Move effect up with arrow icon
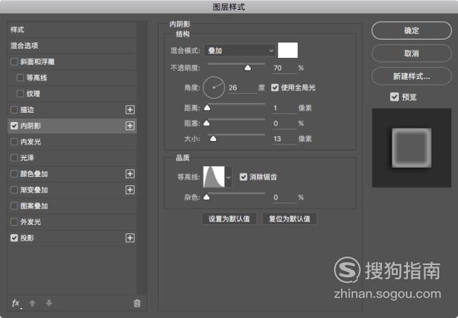Screen dimensions: 458x318 pyautogui.click(x=32, y=303)
